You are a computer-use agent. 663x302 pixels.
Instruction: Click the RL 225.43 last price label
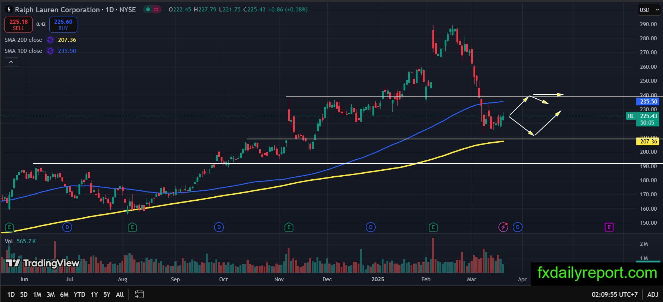642,116
